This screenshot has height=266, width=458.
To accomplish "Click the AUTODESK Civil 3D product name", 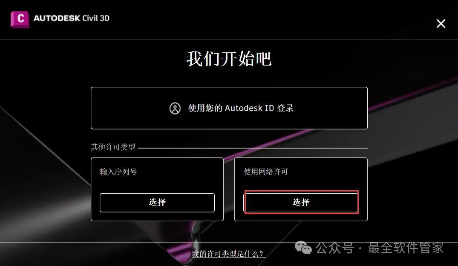I will point(72,18).
